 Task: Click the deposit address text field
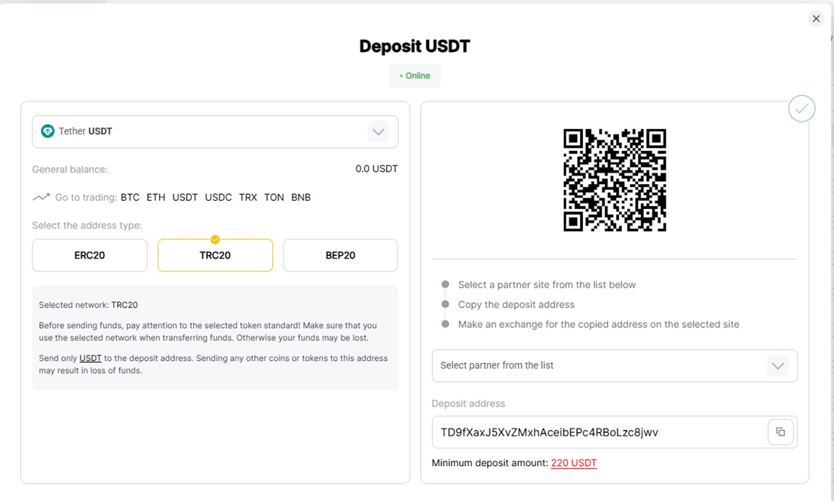[599, 432]
